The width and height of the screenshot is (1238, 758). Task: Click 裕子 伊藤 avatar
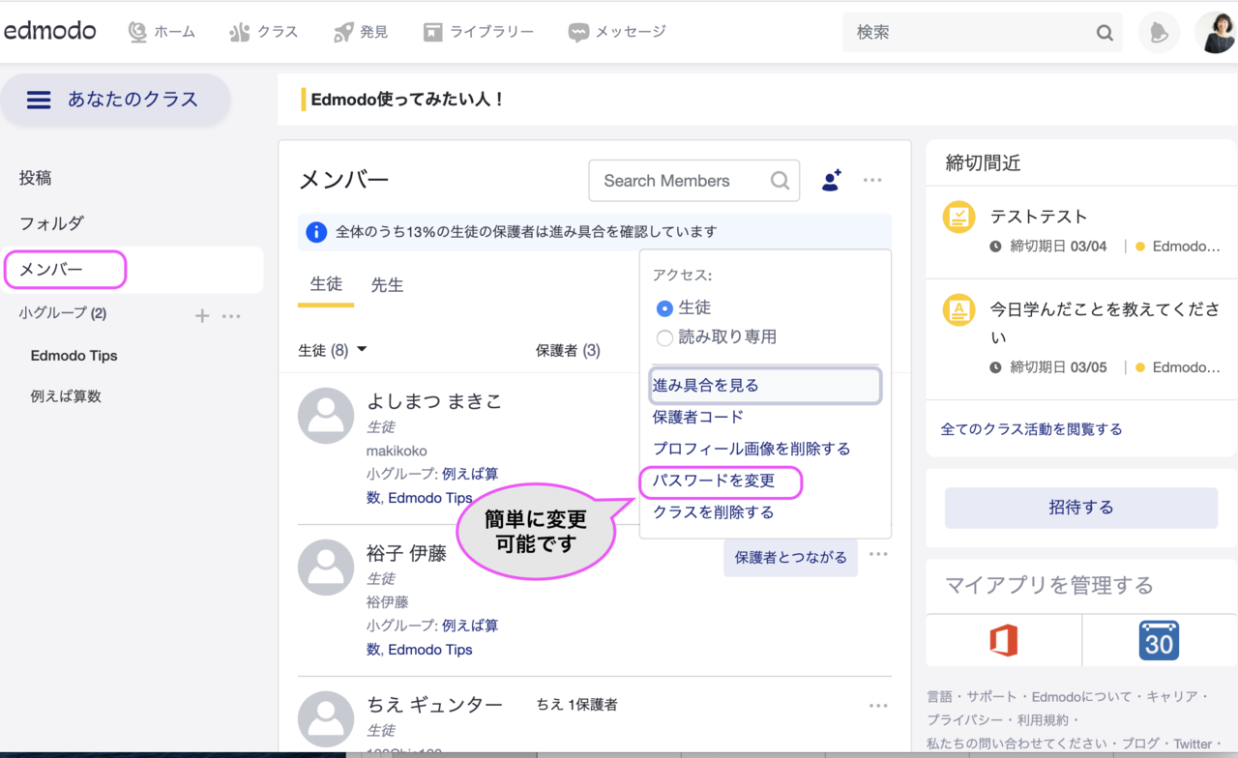pyautogui.click(x=326, y=568)
